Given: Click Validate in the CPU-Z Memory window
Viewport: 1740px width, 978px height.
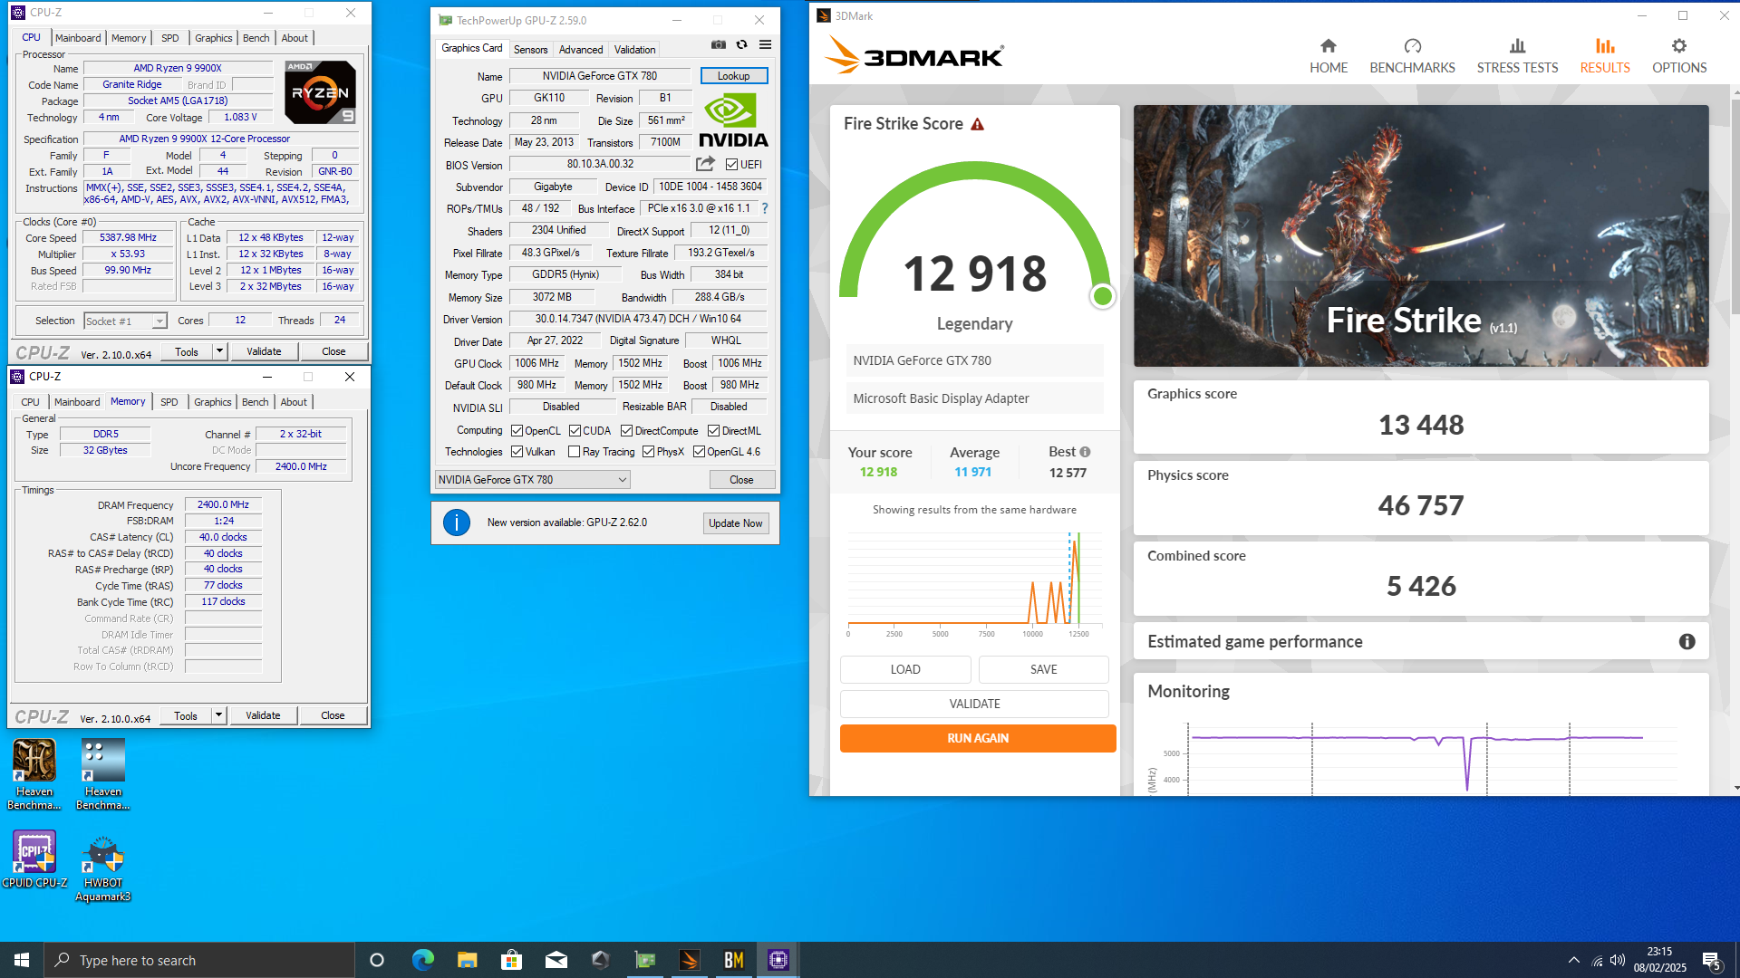Looking at the screenshot, I should pos(263,715).
